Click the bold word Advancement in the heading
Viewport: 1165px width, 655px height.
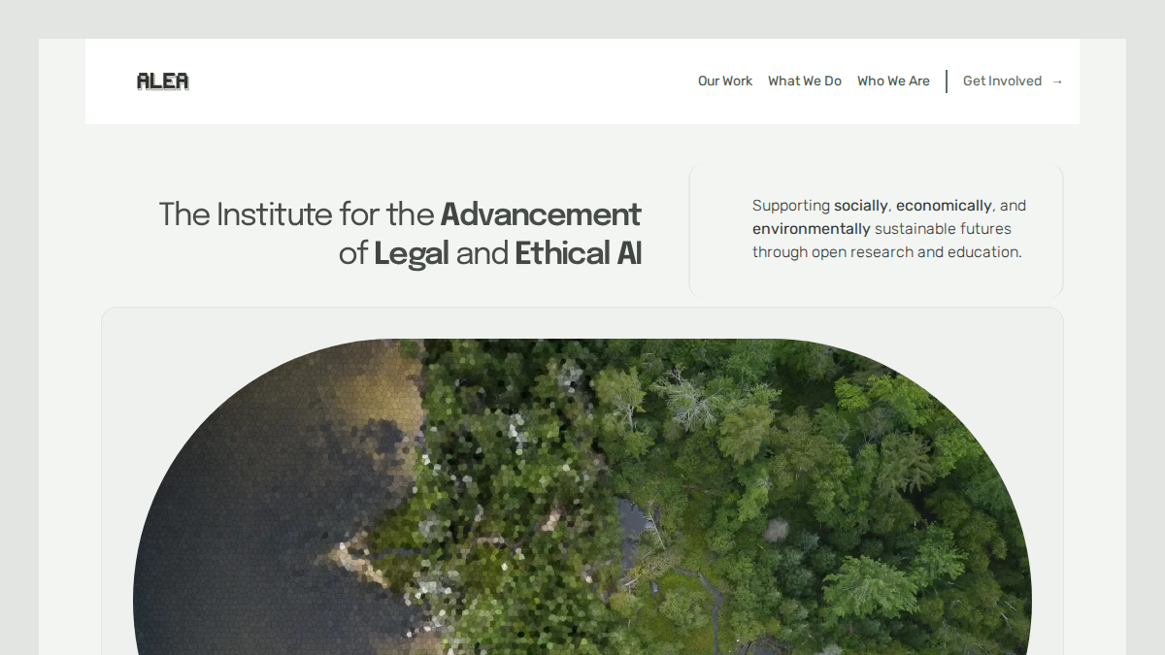click(541, 213)
